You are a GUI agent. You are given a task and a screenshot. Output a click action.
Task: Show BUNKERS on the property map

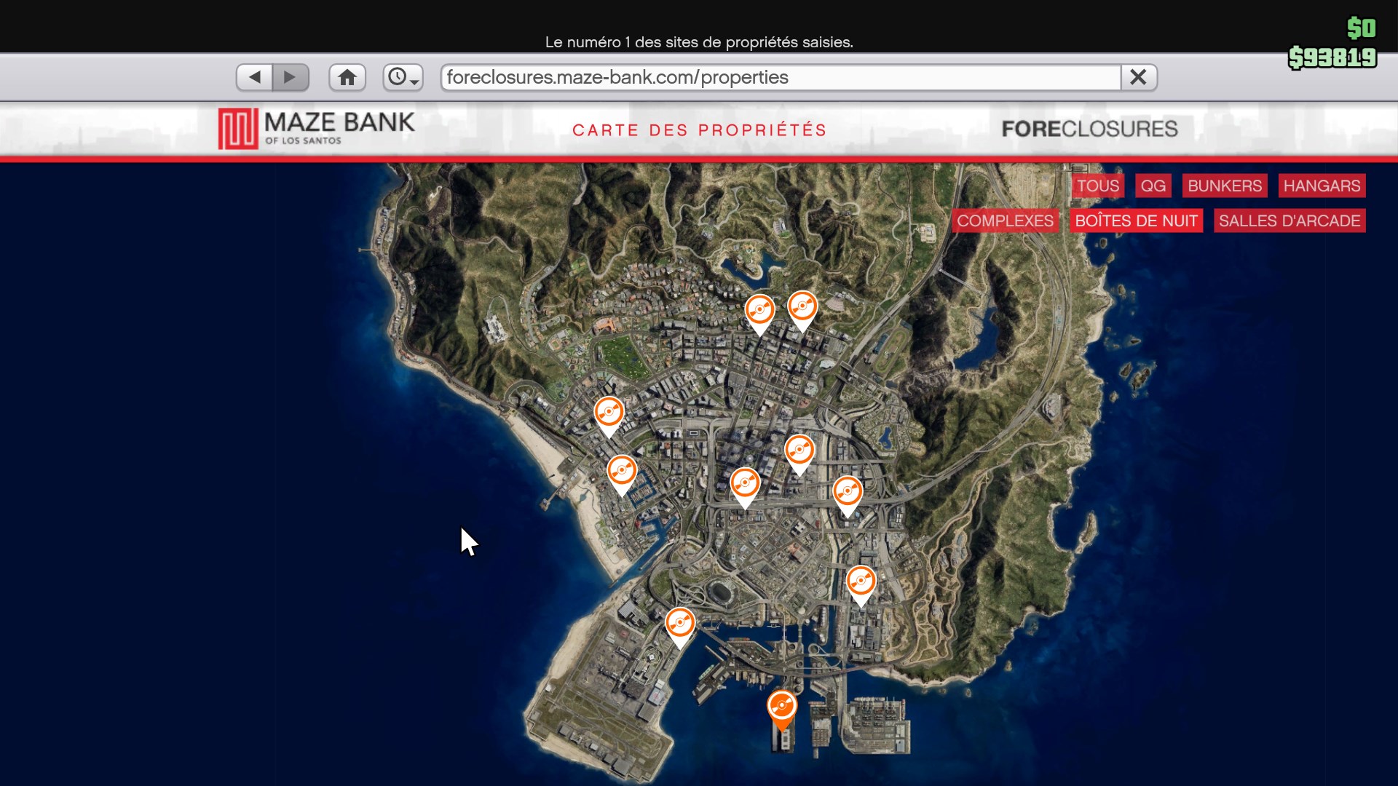pos(1224,186)
